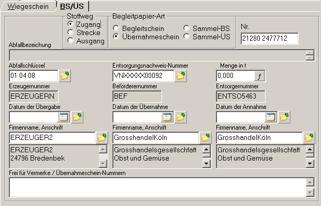Click the Abfallbezeichnung text area
Image resolution: width=321 pixels, height=206 pixels.
[157, 55]
